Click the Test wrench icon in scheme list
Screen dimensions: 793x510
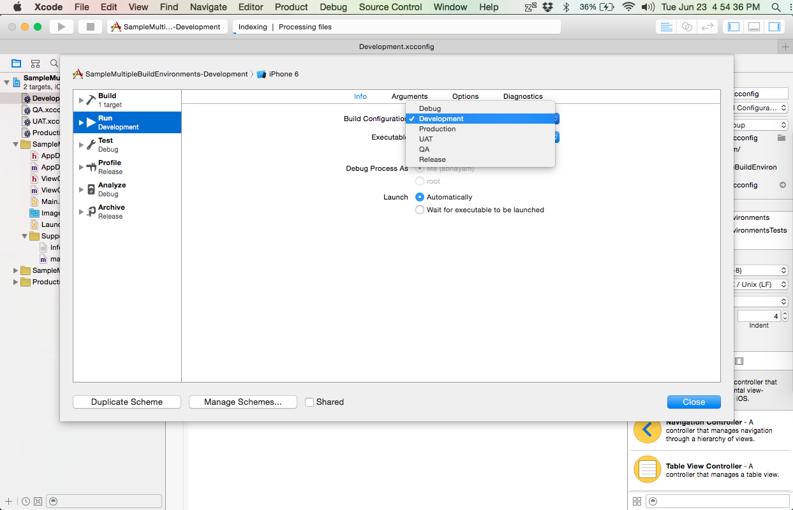(x=91, y=145)
